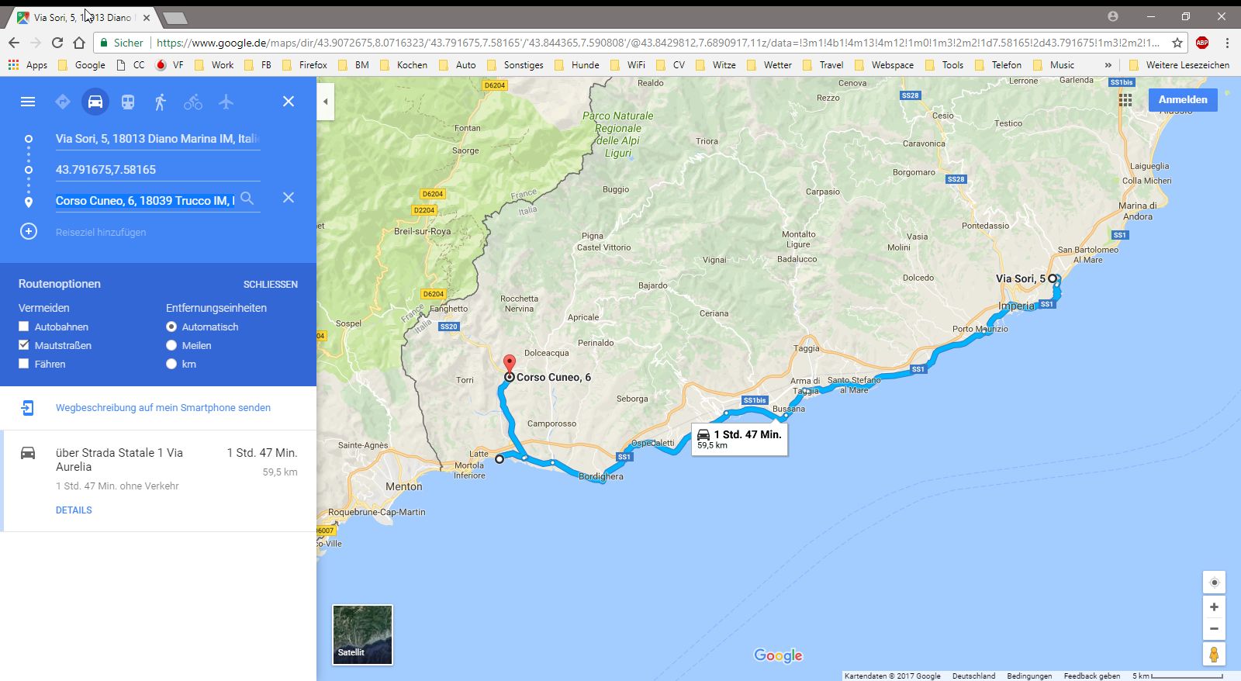Click the send-to-phone icon
1241x681 pixels.
coord(27,407)
